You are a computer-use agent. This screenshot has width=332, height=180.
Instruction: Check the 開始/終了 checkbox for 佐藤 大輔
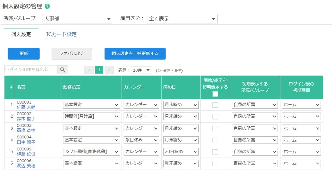(215, 105)
